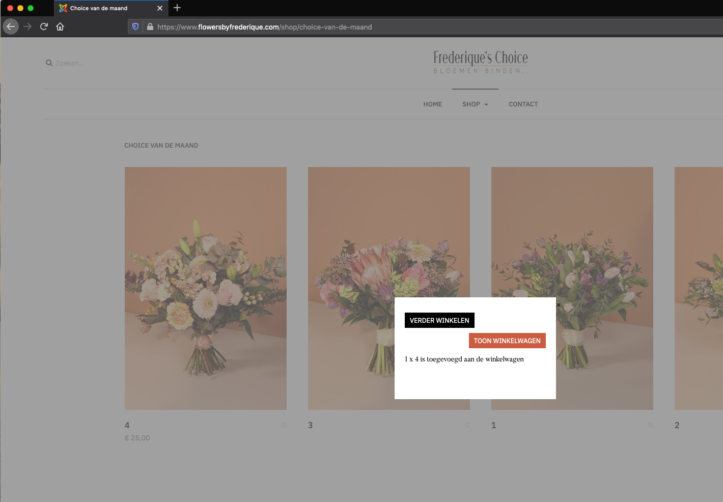This screenshot has height=502, width=723.
Task: Click the magnifier icon under bouquet 4
Action: click(x=284, y=426)
